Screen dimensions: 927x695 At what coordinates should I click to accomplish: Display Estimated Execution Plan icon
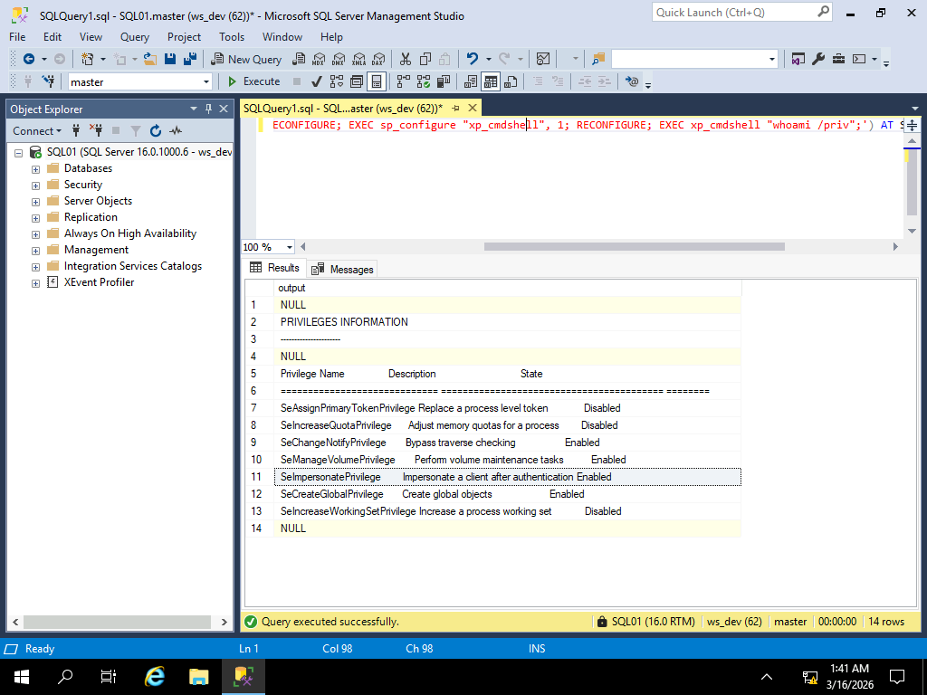[337, 81]
